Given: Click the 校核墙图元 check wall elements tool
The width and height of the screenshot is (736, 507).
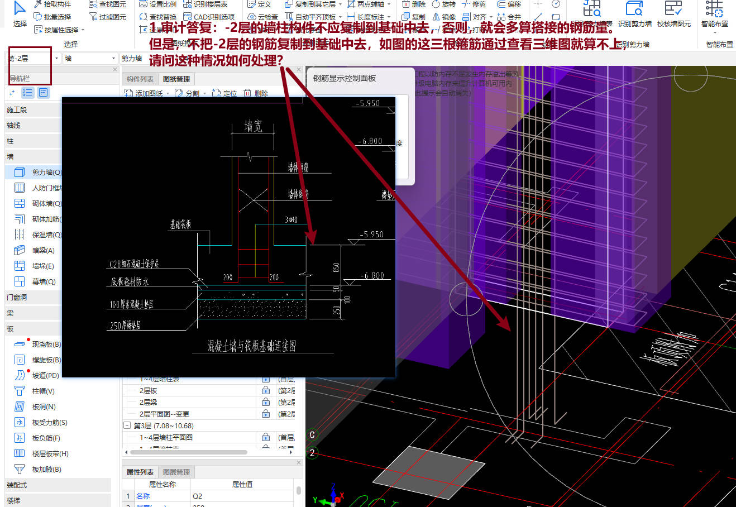Looking at the screenshot, I should coord(673,15).
